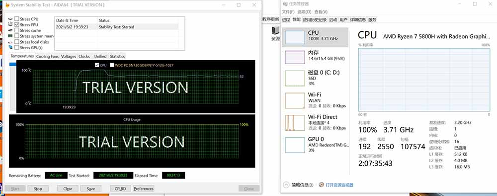
Task: Enable the Stress GPU(s) checkbox
Action: click(x=17, y=48)
